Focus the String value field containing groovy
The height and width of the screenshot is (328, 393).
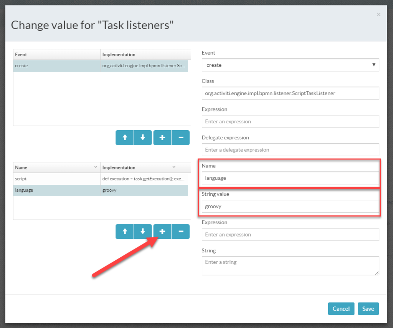(290, 206)
